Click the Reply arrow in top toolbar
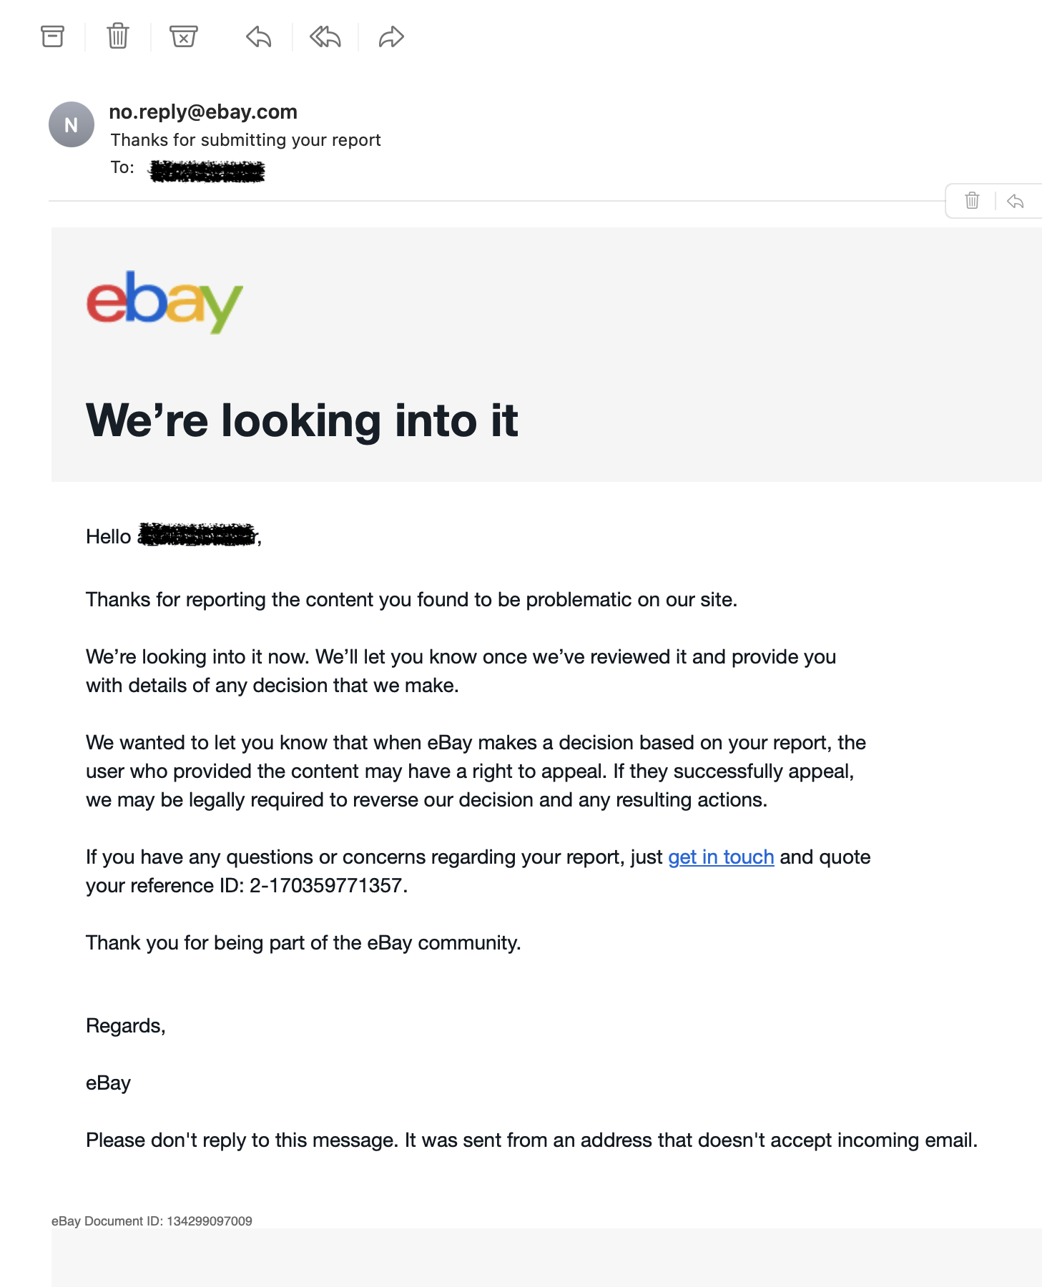This screenshot has width=1042, height=1287. click(259, 36)
